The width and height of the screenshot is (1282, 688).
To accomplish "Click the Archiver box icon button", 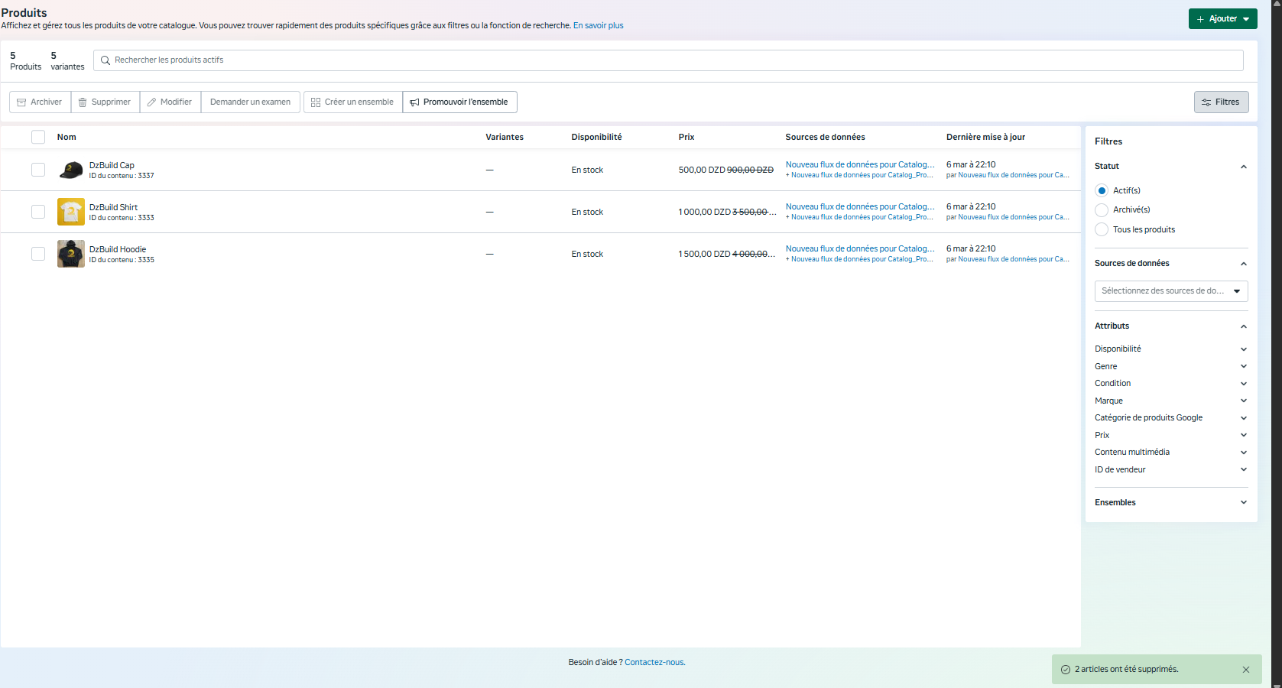I will pyautogui.click(x=22, y=102).
